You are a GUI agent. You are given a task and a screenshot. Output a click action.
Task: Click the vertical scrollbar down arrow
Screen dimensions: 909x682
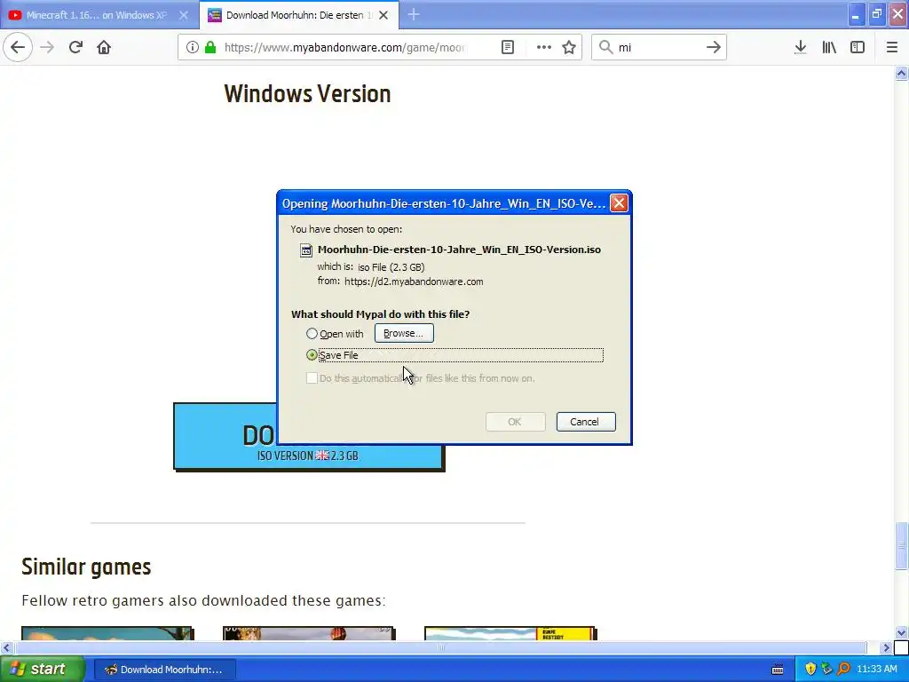pyautogui.click(x=901, y=632)
